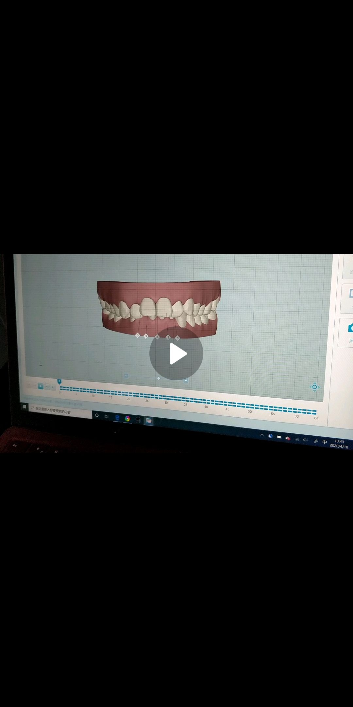Click the 3D teeth model
Screen dimensions: 353x707
click(159, 309)
